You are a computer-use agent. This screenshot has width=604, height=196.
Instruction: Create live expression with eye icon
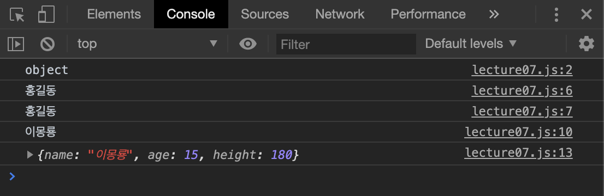coord(248,44)
